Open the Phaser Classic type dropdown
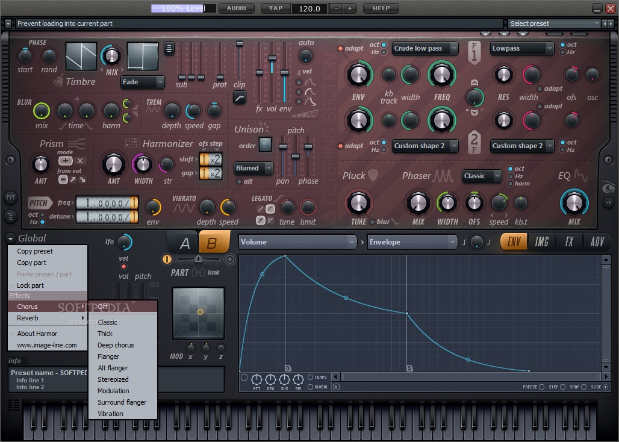 (x=481, y=176)
